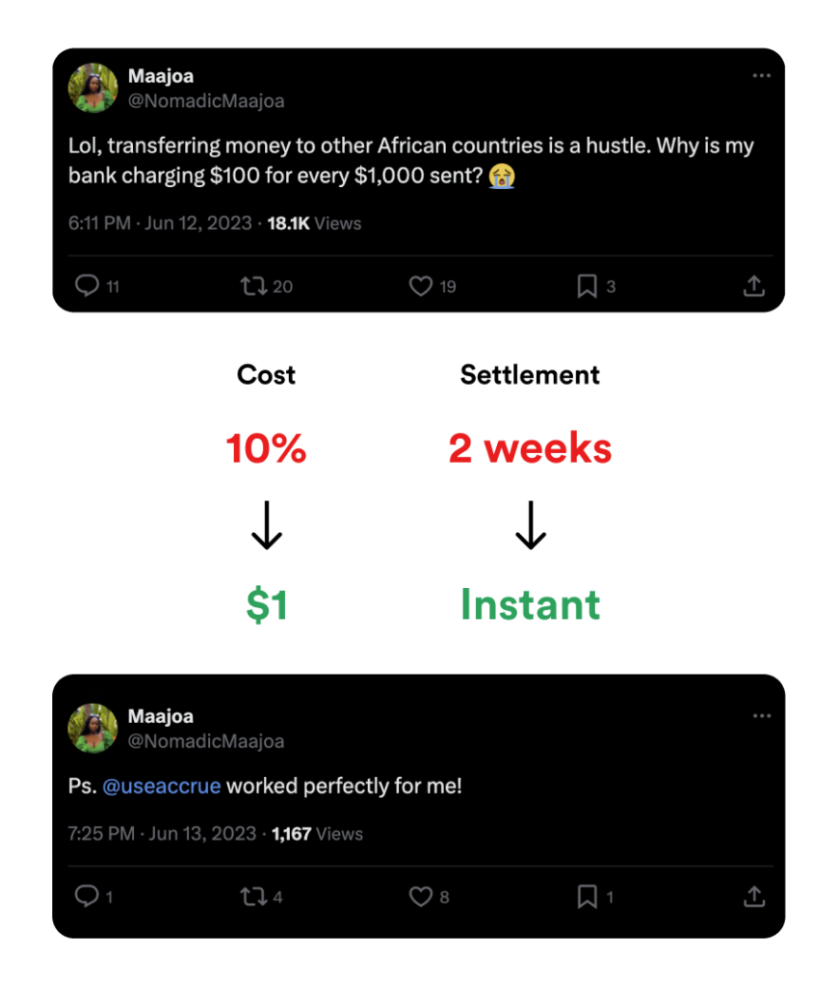
Task: Open @NomadicMaajoa handle in first tweet
Action: [206, 100]
